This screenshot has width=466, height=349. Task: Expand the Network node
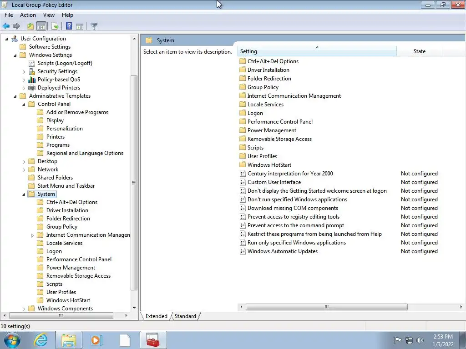(x=24, y=170)
